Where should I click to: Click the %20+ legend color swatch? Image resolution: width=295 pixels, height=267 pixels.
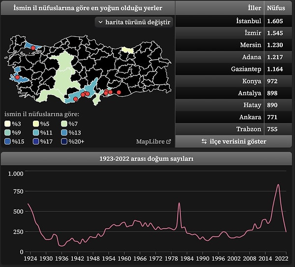[x=64, y=141]
